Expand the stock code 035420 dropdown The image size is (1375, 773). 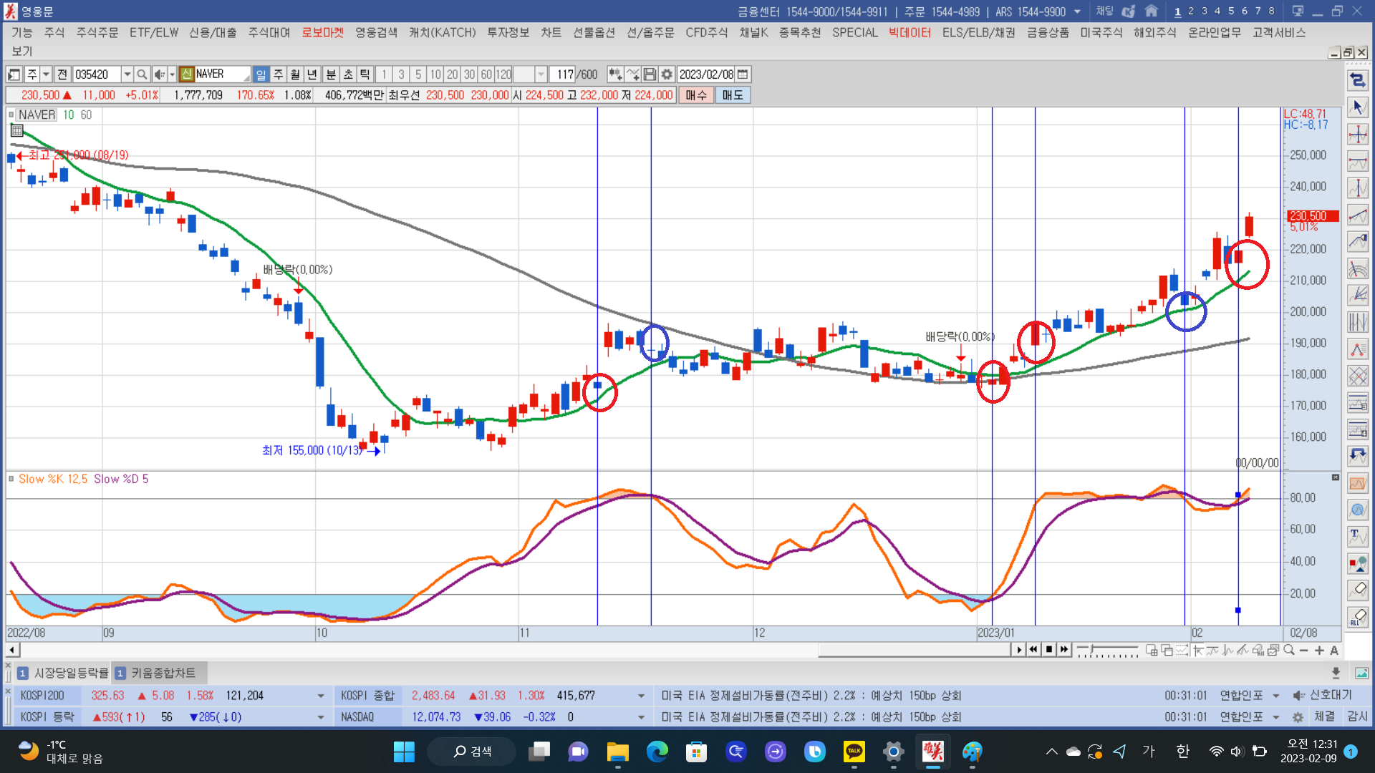pos(127,74)
